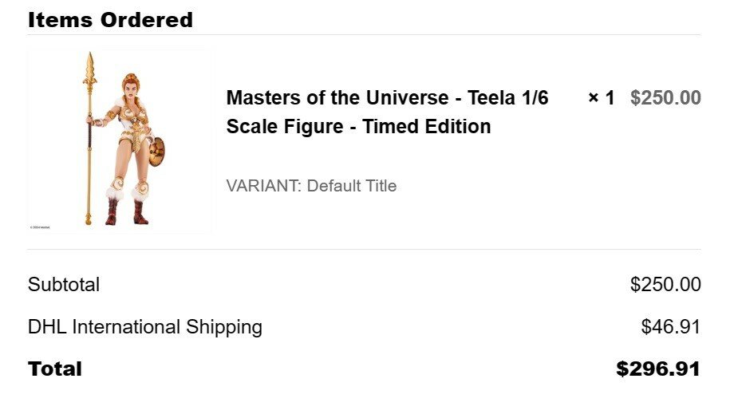The width and height of the screenshot is (734, 418).
Task: Click the item price $250.00 beside quantity
Action: point(665,98)
